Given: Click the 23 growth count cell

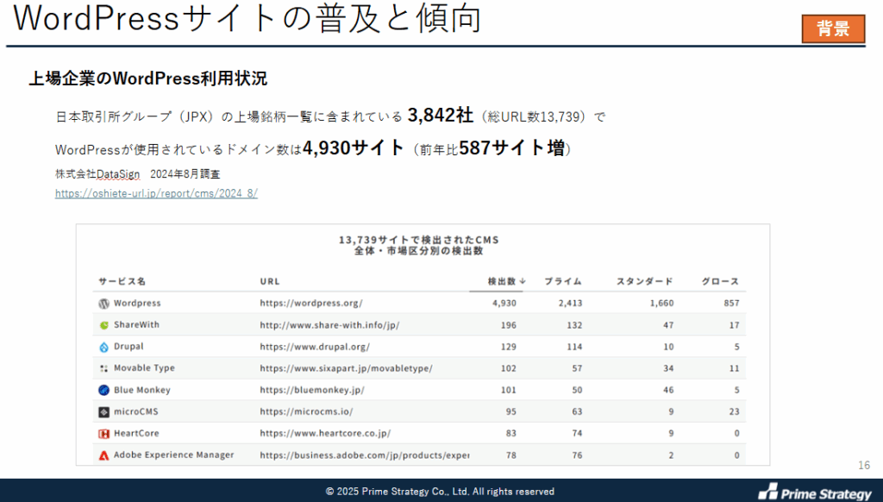Looking at the screenshot, I should (735, 411).
